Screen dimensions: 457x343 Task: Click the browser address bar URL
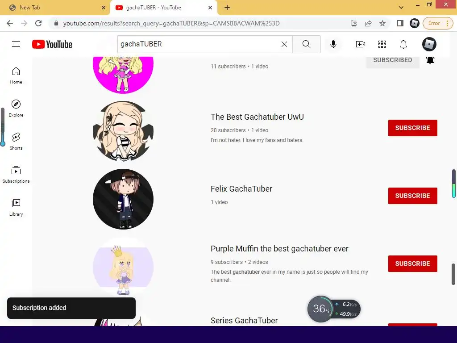click(x=171, y=23)
